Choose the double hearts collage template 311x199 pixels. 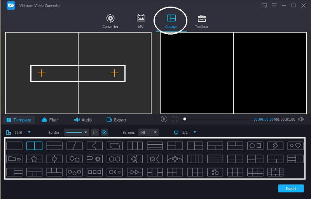point(295,146)
